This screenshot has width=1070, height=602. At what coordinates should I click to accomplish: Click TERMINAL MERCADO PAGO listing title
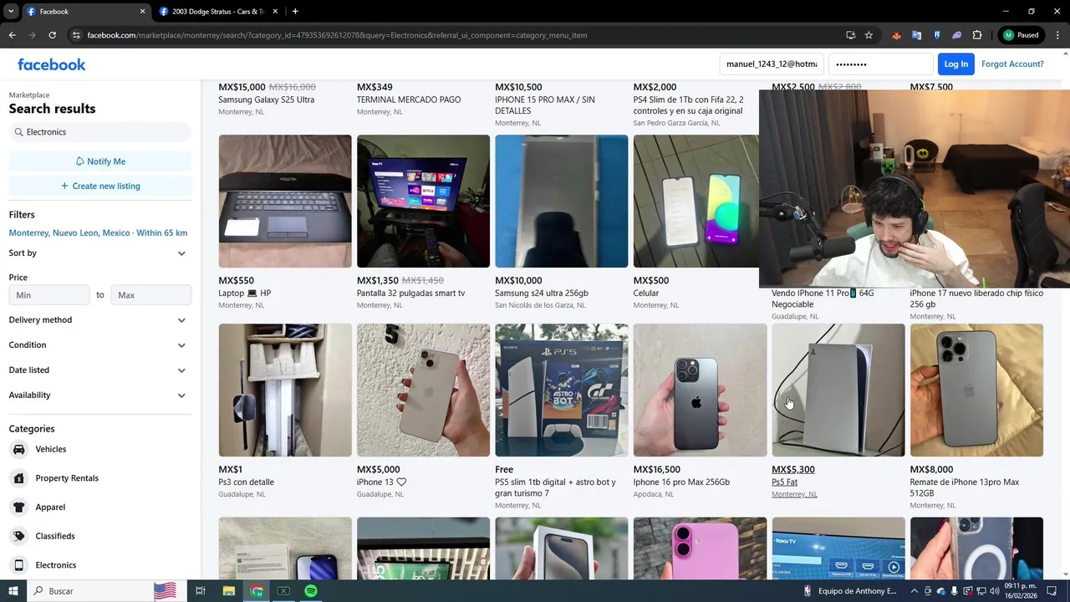pyautogui.click(x=409, y=99)
